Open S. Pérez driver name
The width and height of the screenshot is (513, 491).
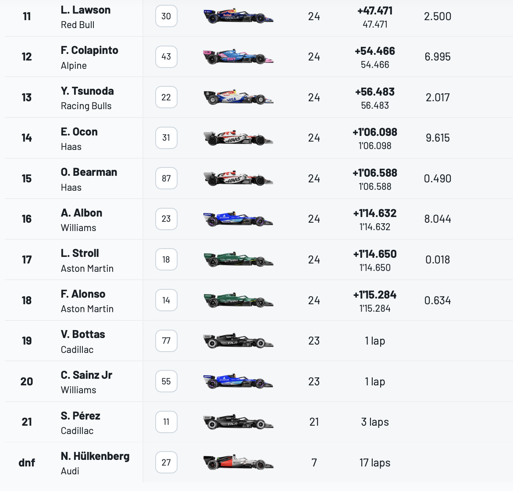pyautogui.click(x=81, y=416)
